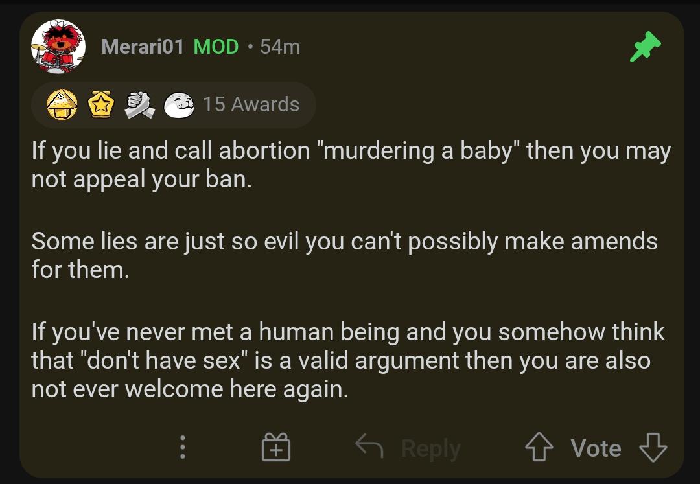
Task: Click the paragraph starting "Some lies are"
Action: [344, 255]
